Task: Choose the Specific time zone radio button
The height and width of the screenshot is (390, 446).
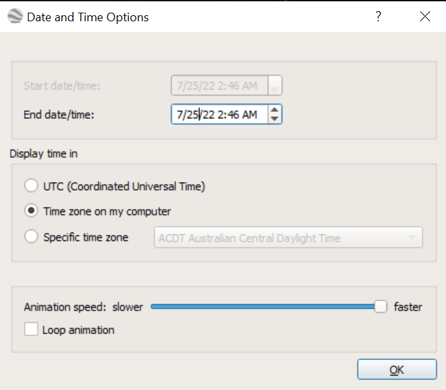Action: 31,237
